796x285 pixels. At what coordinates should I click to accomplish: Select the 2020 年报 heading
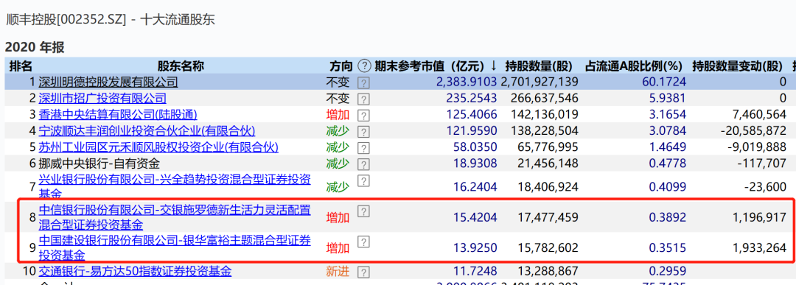click(x=35, y=48)
